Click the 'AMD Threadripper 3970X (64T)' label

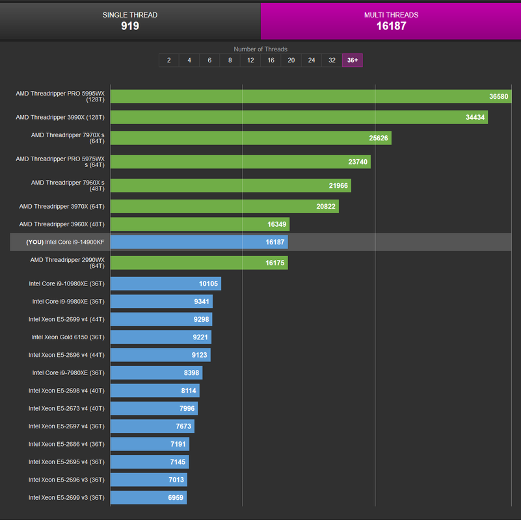coord(62,206)
